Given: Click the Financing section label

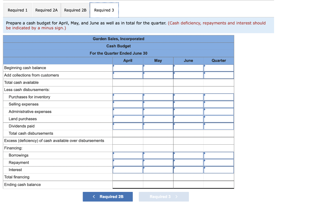Looking at the screenshot, I should click(x=13, y=148).
